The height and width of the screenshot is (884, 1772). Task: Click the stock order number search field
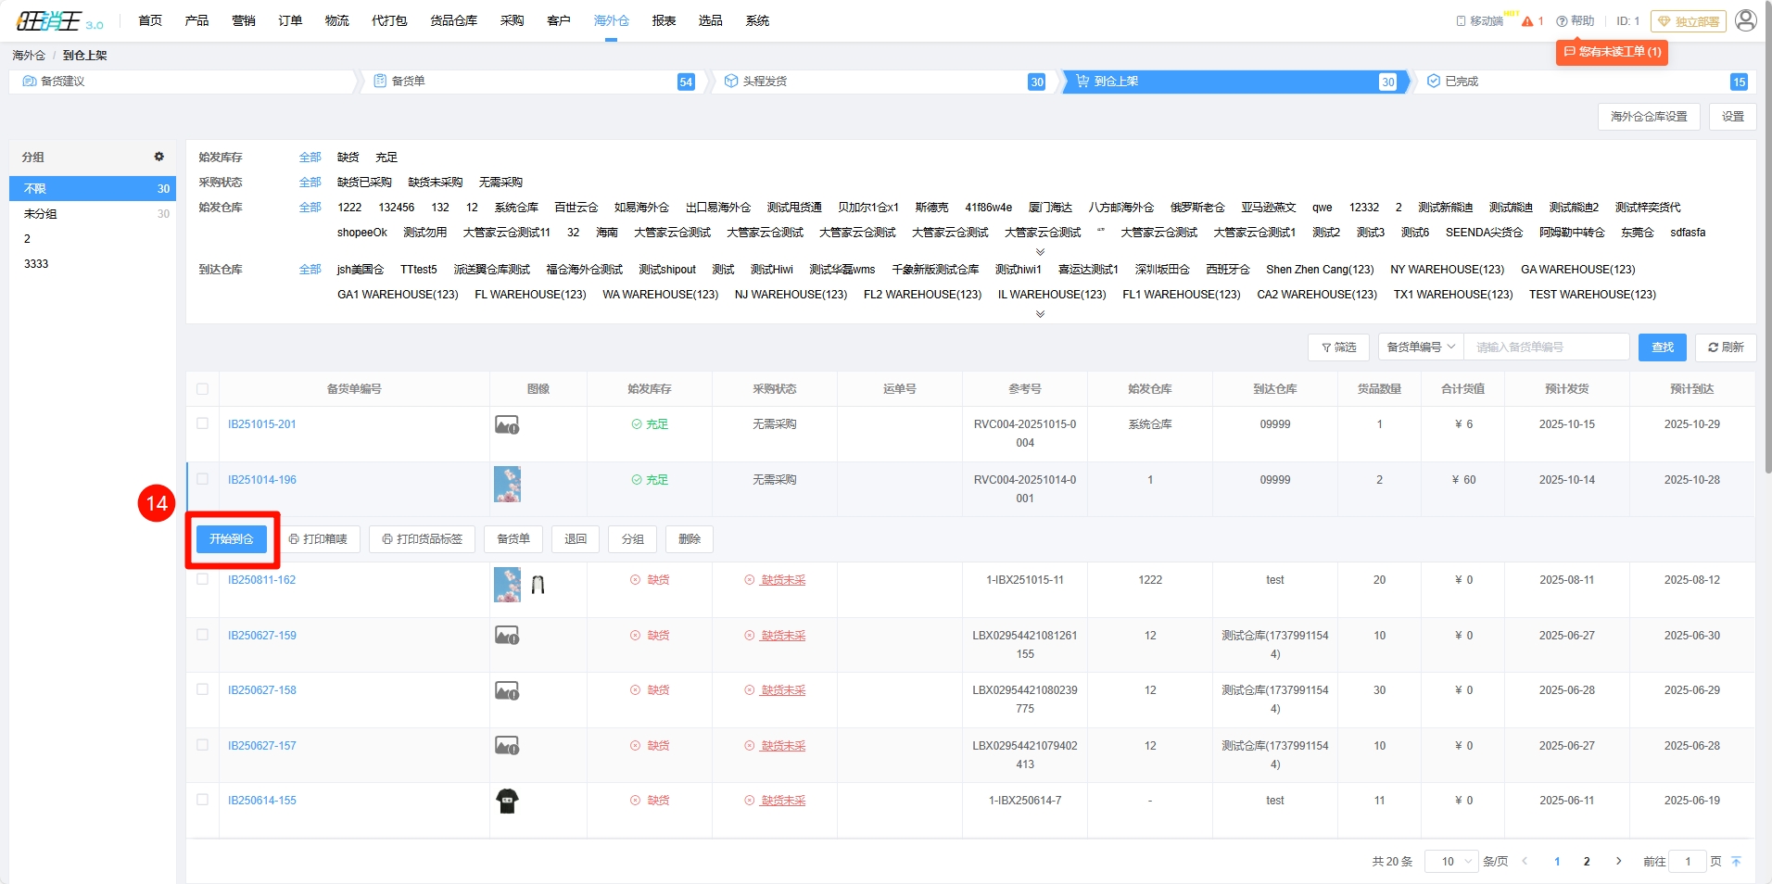point(1546,347)
